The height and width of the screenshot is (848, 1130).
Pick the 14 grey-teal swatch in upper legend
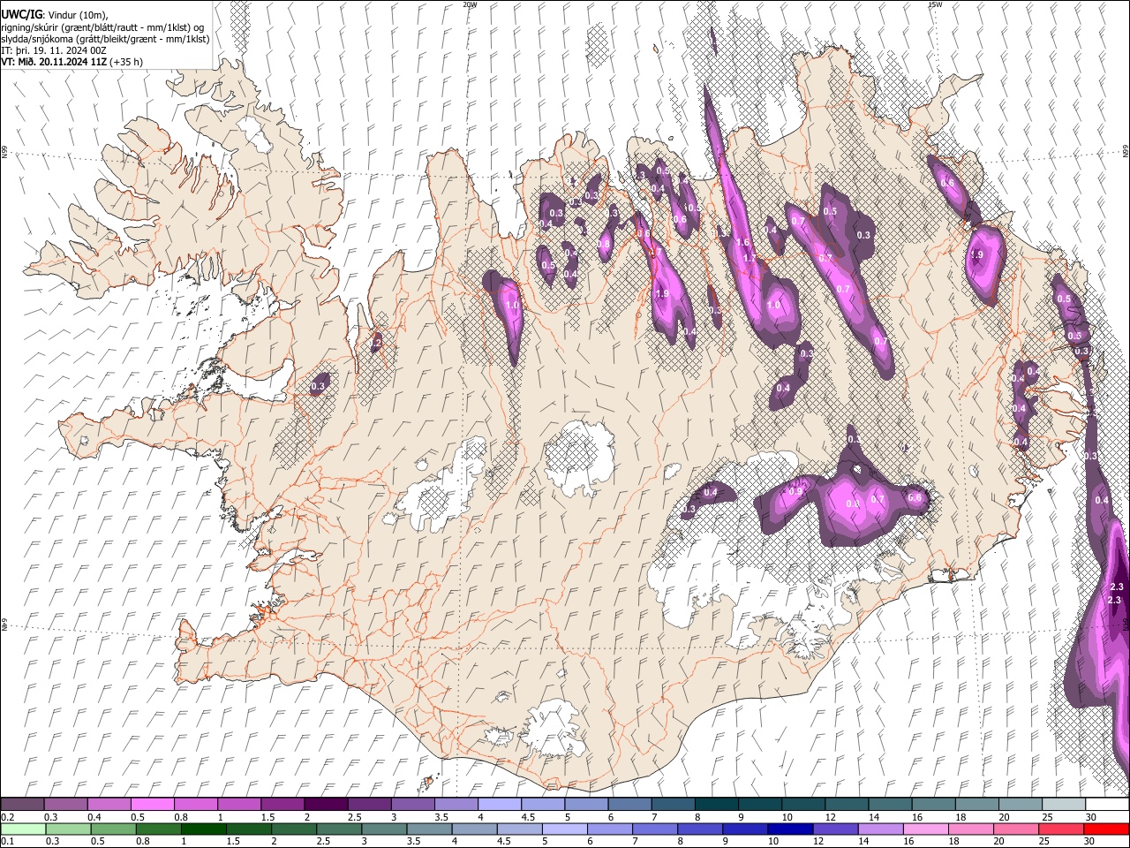[x=888, y=805]
